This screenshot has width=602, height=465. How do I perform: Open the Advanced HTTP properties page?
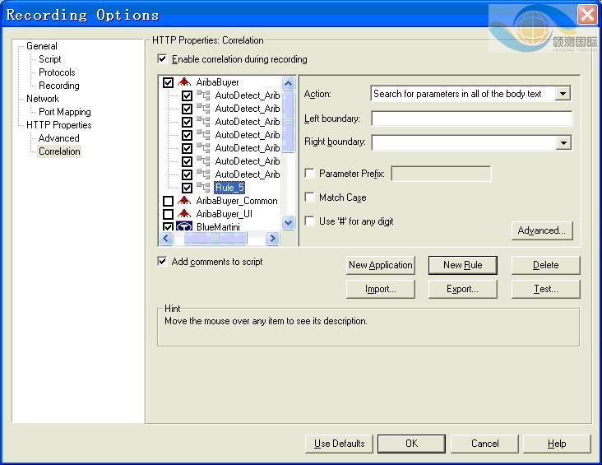click(x=58, y=138)
